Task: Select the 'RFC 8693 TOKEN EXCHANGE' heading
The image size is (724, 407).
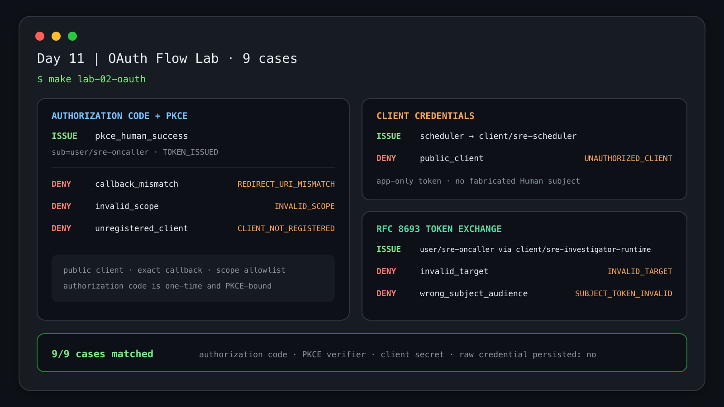Action: [439, 229]
